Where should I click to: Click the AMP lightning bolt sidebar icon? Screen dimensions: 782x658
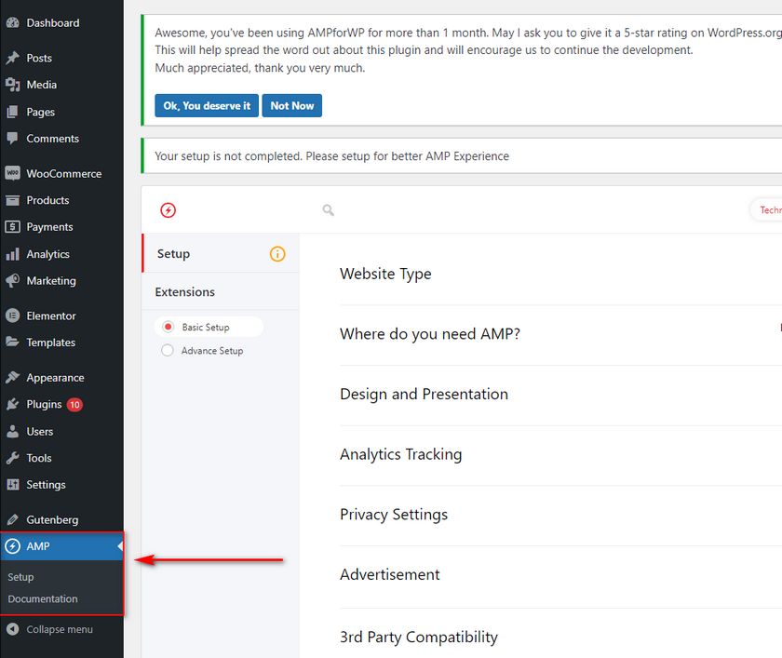12,546
